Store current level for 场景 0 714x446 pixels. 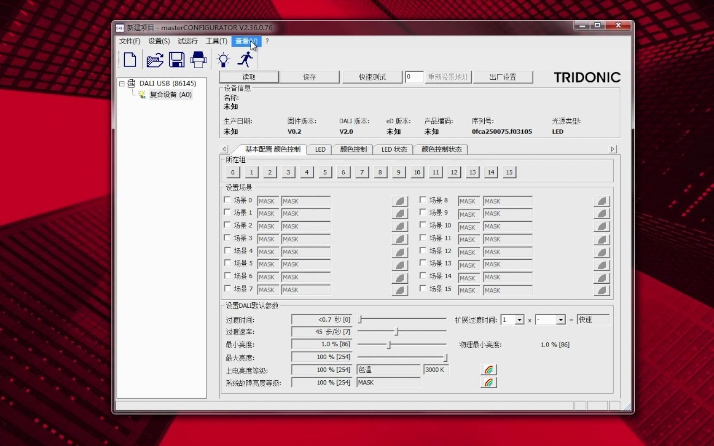400,201
